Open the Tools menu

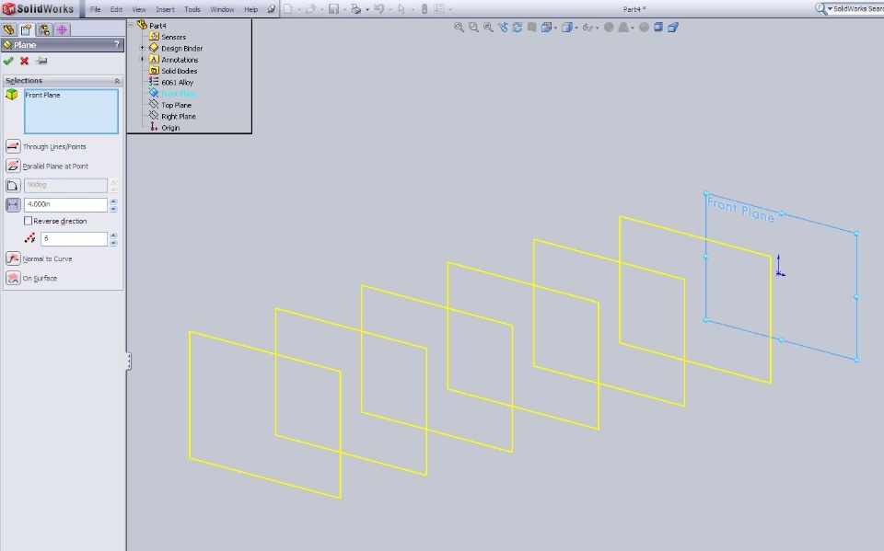pos(192,9)
